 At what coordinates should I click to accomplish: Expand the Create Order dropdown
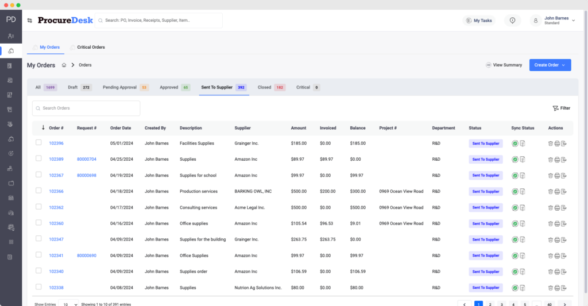click(x=550, y=65)
